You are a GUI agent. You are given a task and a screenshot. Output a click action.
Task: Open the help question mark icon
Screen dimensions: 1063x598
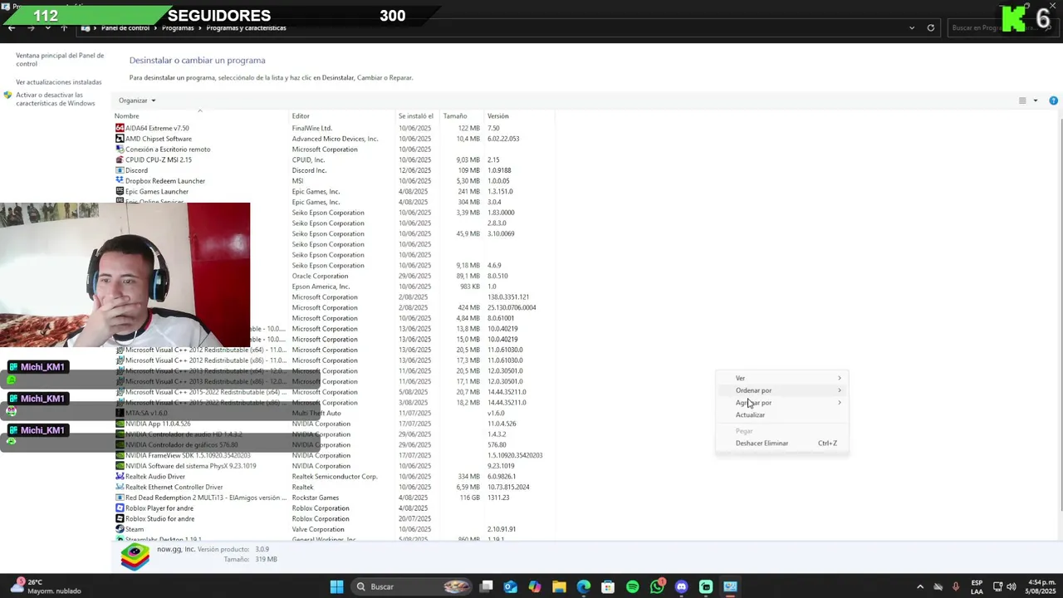tap(1053, 100)
